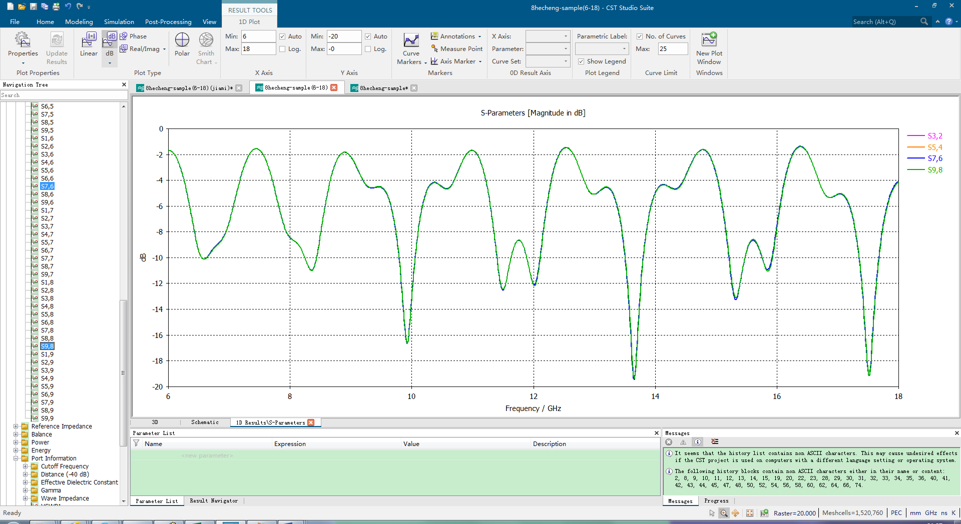This screenshot has width=961, height=524.
Task: Open the Curve Markers tool
Action: point(411,49)
